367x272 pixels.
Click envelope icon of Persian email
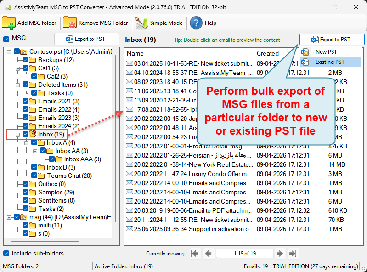[x=130, y=155]
